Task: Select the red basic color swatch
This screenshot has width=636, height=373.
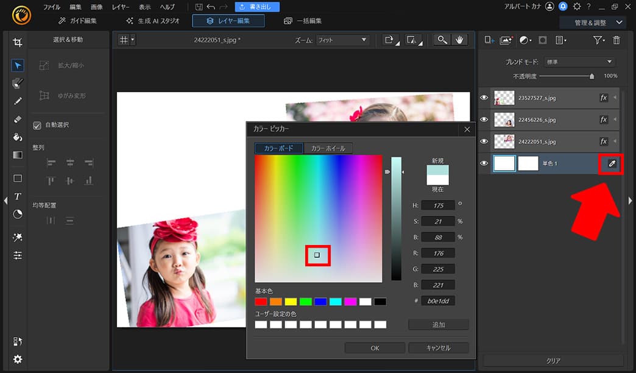Action: coord(261,300)
